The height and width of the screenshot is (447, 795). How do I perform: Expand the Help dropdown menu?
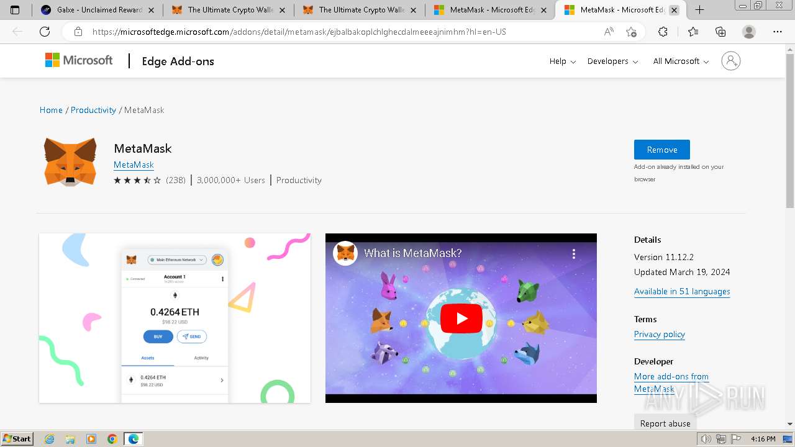pos(563,61)
